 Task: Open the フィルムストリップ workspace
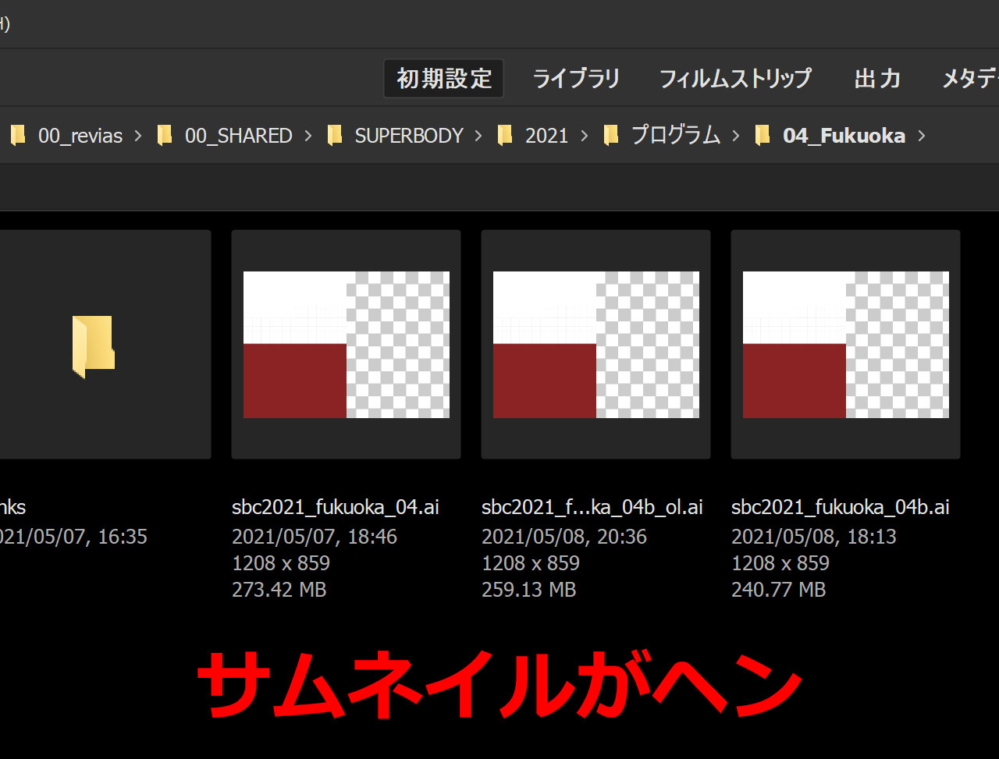click(735, 79)
